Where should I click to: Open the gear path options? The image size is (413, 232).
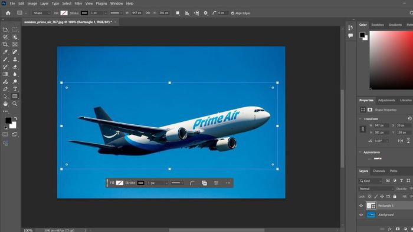(x=206, y=13)
